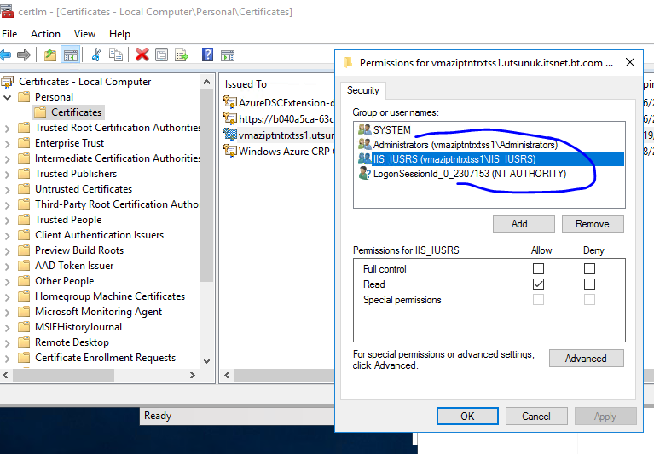Click the AzureDSCExtension certificate icon
654x454 pixels.
pos(230,102)
